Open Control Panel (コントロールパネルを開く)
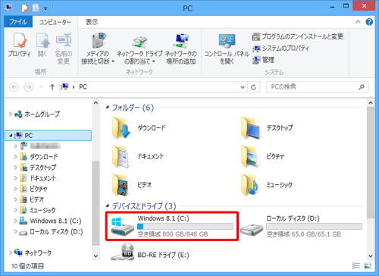Image resolution: width=379 pixels, height=276 pixels. (x=227, y=49)
